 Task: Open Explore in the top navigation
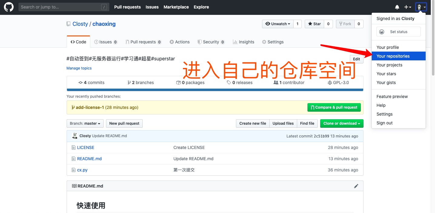[x=201, y=7]
